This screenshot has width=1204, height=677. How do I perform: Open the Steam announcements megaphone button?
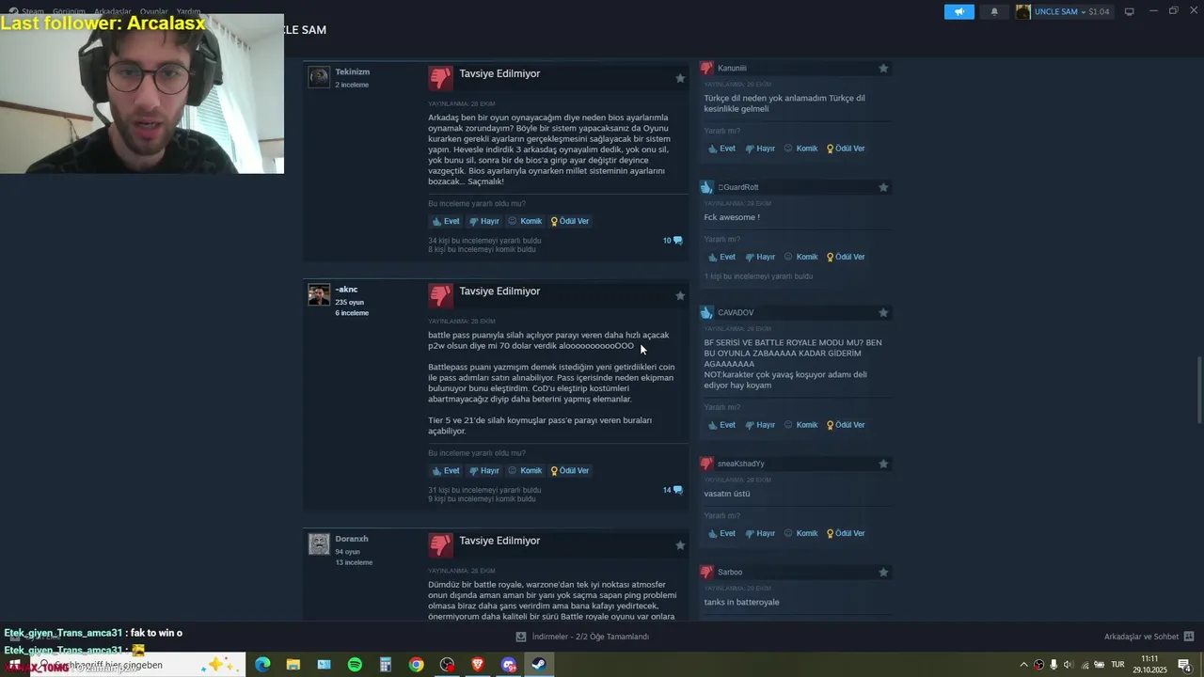959,11
